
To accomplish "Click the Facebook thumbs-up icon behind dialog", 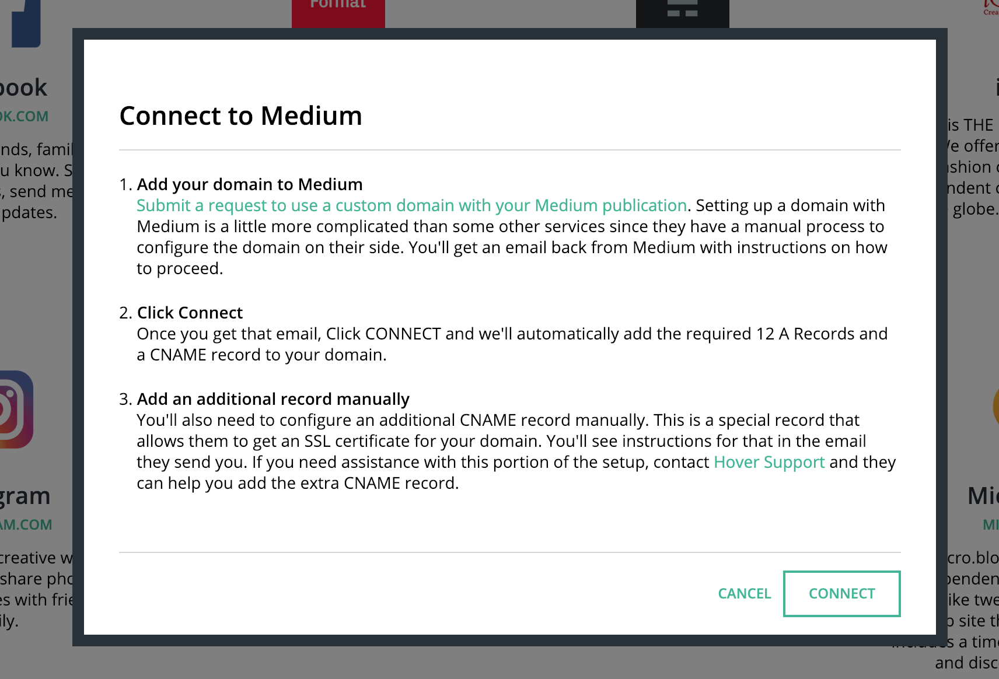I will click(x=26, y=23).
